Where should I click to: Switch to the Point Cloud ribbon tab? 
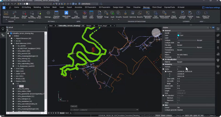tap(157, 7)
